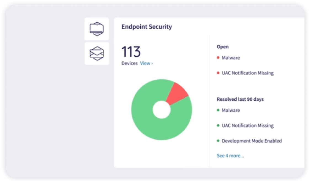Click the 113 device count number
Image resolution: width=310 pixels, height=183 pixels.
tap(131, 52)
